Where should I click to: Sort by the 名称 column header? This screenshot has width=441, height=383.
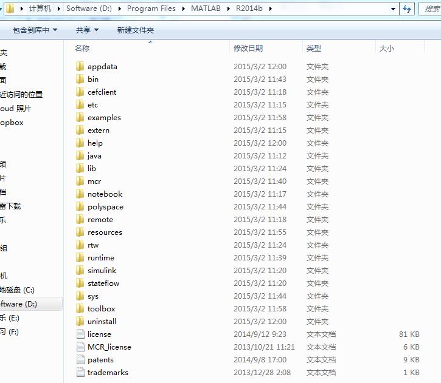point(82,49)
